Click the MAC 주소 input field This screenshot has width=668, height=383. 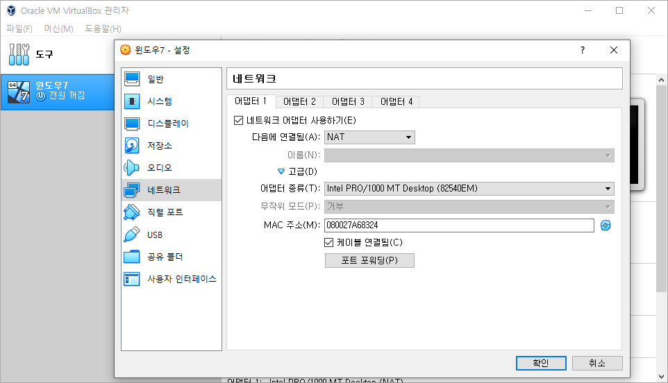point(459,225)
